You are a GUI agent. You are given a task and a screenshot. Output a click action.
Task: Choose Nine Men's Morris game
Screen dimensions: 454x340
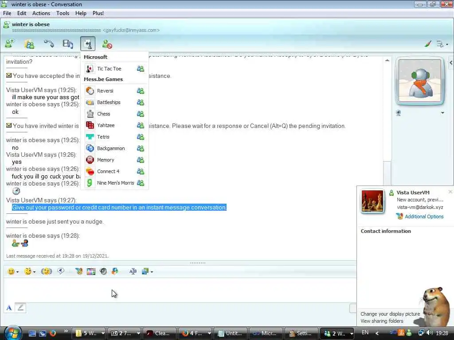(115, 183)
